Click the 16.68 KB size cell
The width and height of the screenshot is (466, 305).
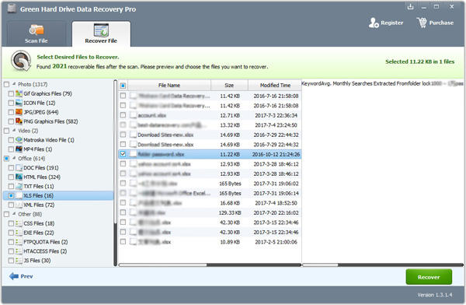230,203
